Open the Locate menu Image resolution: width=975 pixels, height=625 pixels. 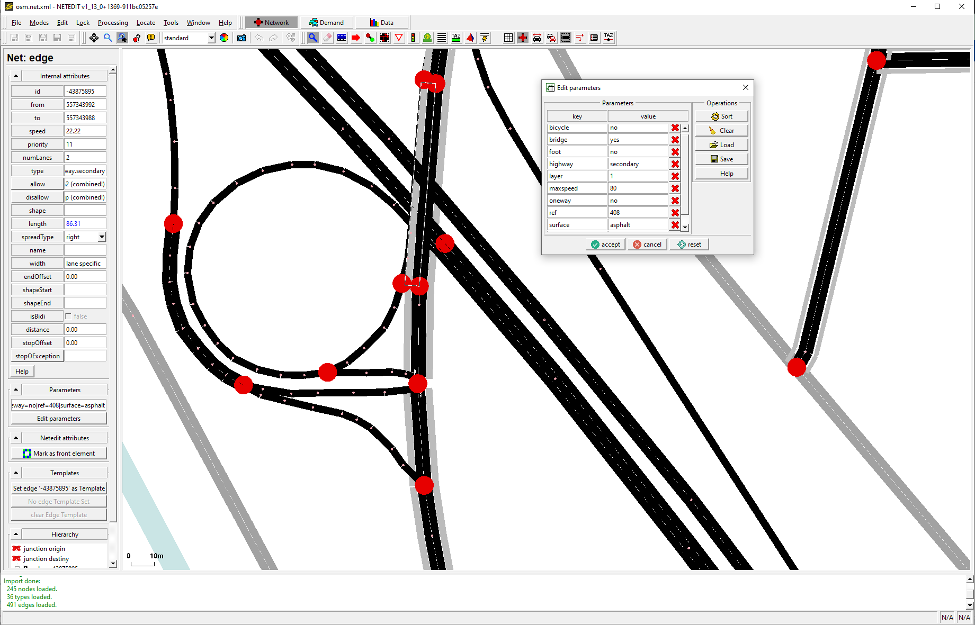(x=146, y=23)
